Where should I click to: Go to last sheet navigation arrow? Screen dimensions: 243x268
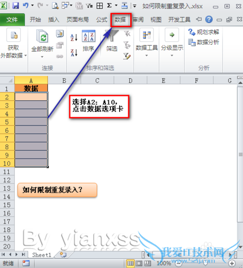point(23,254)
